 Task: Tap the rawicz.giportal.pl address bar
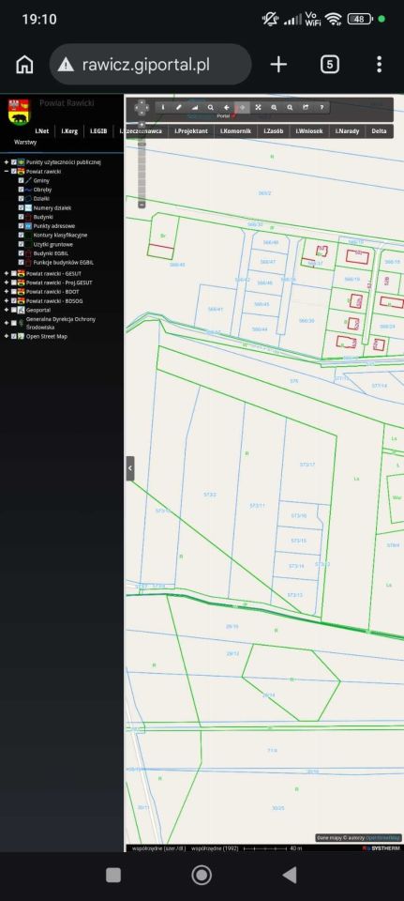[150, 65]
